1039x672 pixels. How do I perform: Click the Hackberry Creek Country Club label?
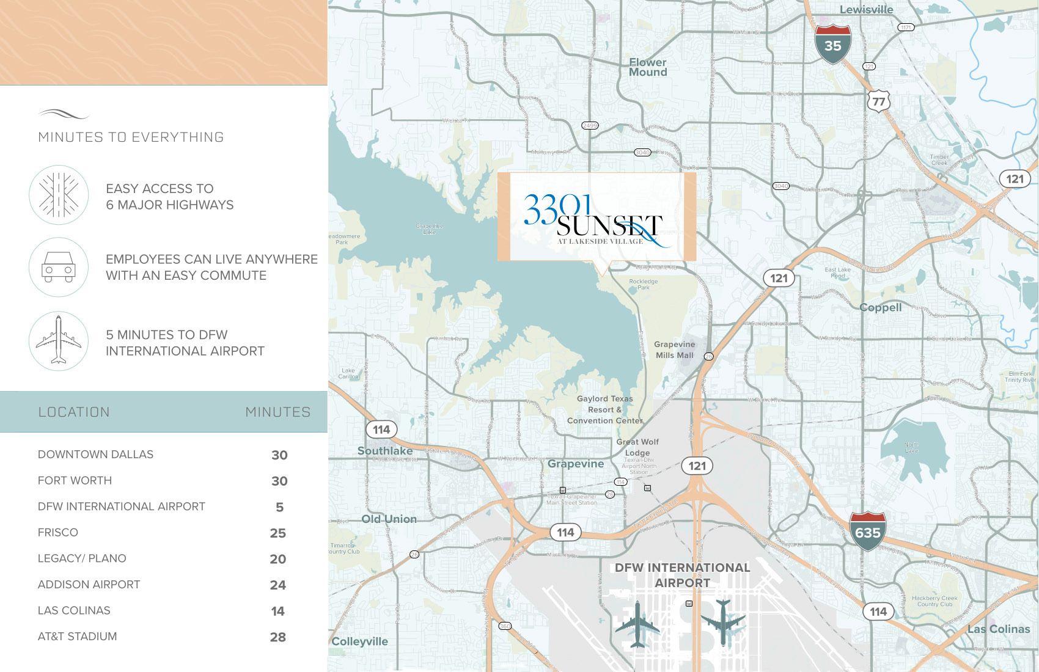coord(934,601)
